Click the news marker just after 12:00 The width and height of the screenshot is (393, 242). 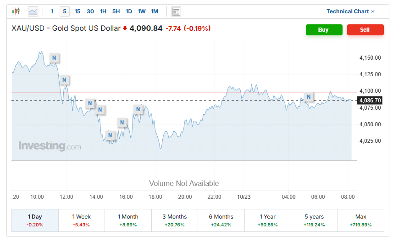(x=64, y=80)
